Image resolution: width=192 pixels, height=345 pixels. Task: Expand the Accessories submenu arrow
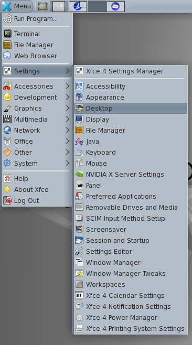67,86
